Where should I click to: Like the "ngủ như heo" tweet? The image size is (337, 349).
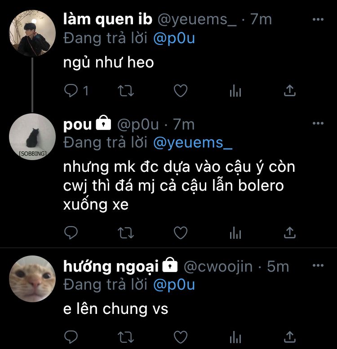[180, 90]
